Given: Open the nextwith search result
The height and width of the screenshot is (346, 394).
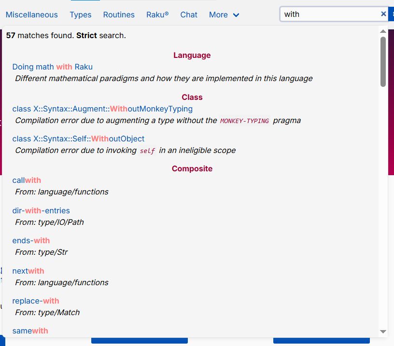Looking at the screenshot, I should click(28, 271).
